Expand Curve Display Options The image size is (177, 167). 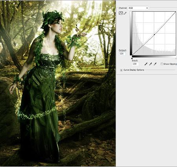(121, 70)
